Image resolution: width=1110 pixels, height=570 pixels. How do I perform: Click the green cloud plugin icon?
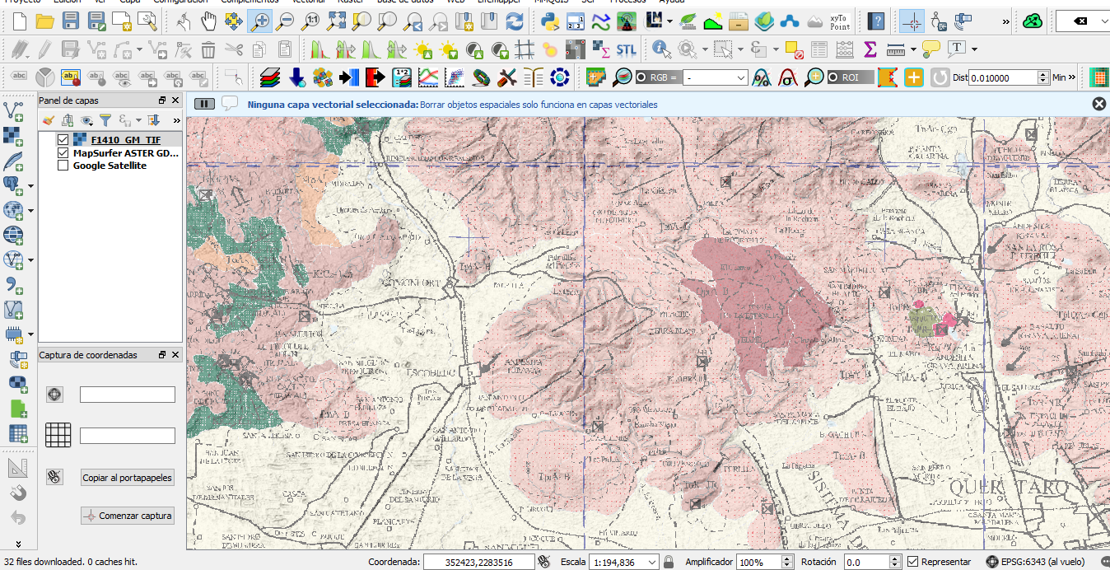pos(1033,21)
